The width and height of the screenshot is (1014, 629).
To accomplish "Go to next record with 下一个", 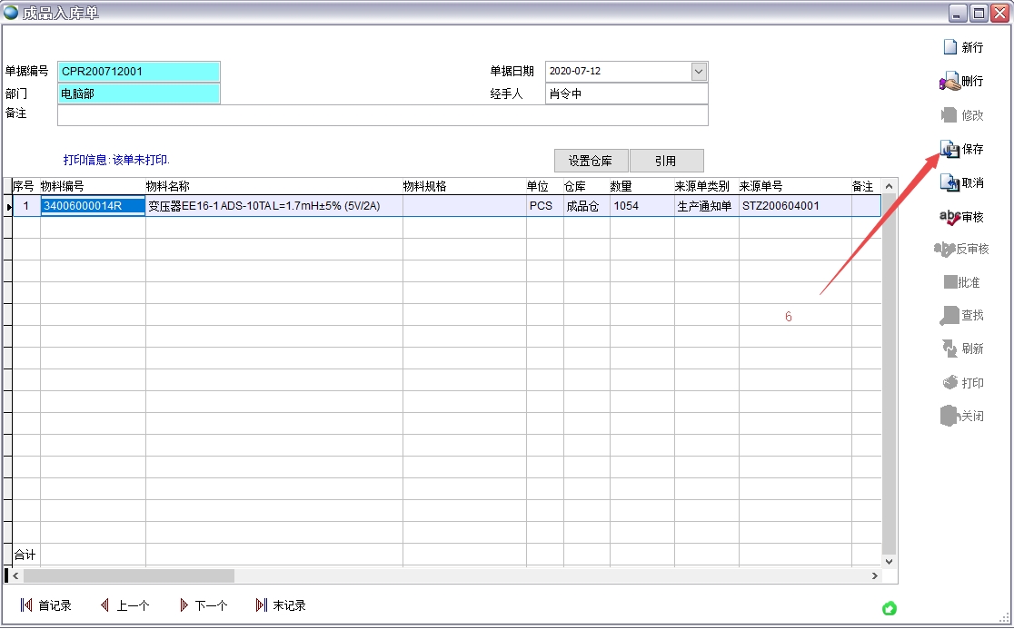I will [184, 605].
